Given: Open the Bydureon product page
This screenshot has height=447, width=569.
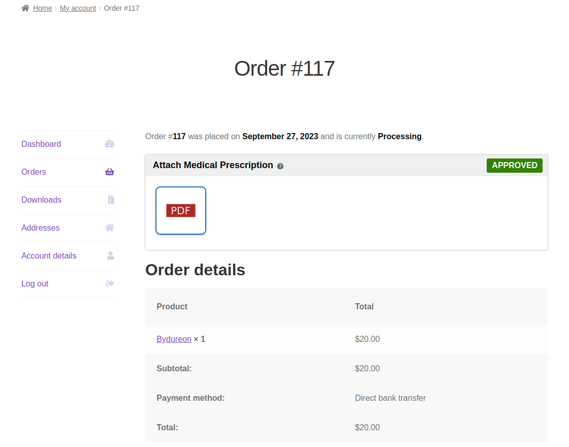Looking at the screenshot, I should [174, 339].
